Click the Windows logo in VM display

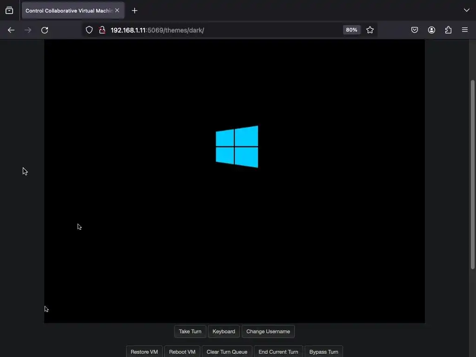point(237,146)
